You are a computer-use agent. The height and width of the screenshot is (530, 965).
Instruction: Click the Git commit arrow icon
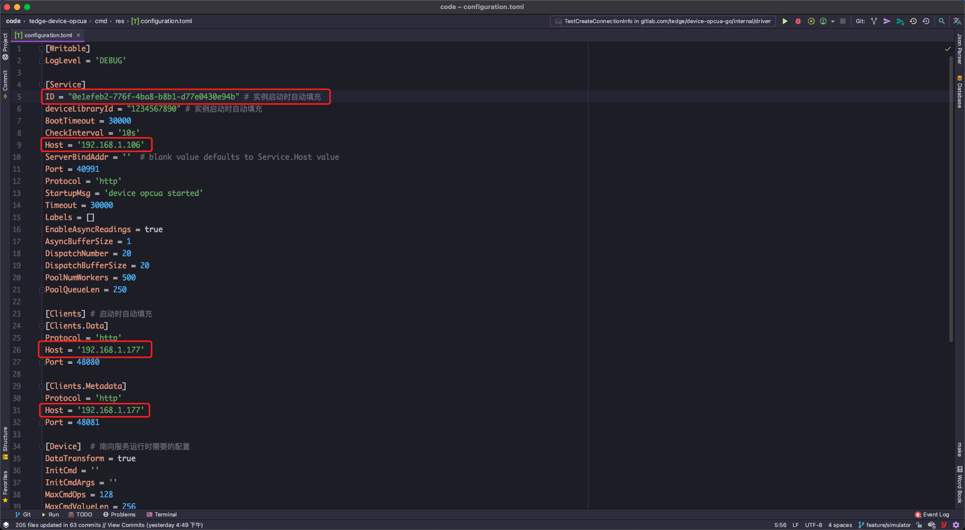887,21
